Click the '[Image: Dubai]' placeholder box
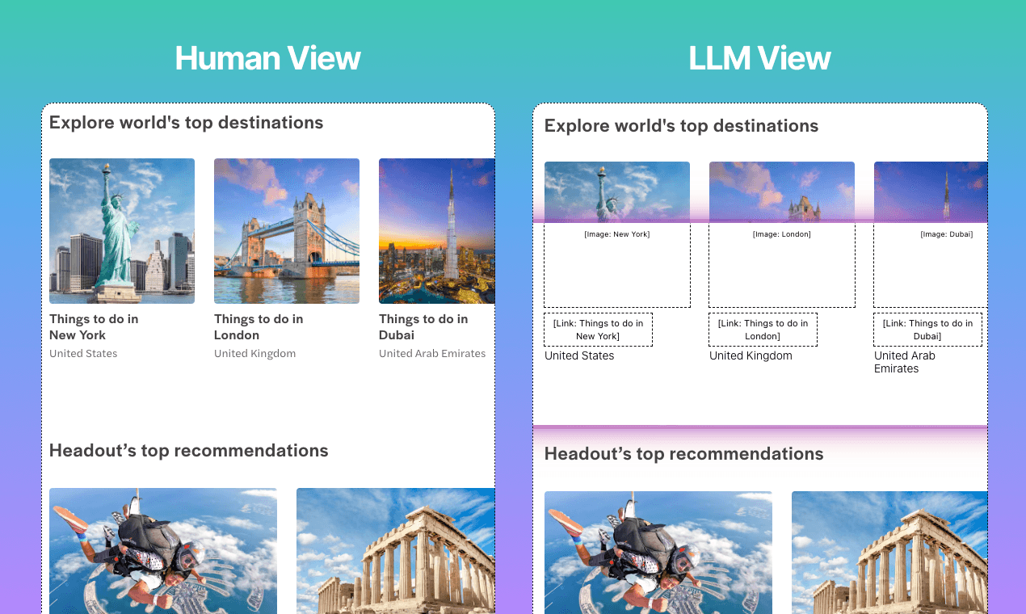Screen dimensions: 1026x614 coord(931,265)
